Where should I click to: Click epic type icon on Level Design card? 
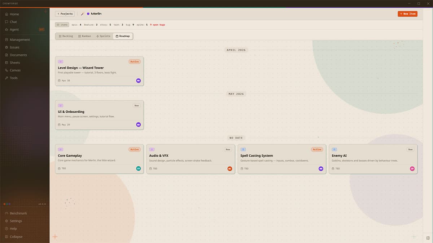click(x=61, y=62)
